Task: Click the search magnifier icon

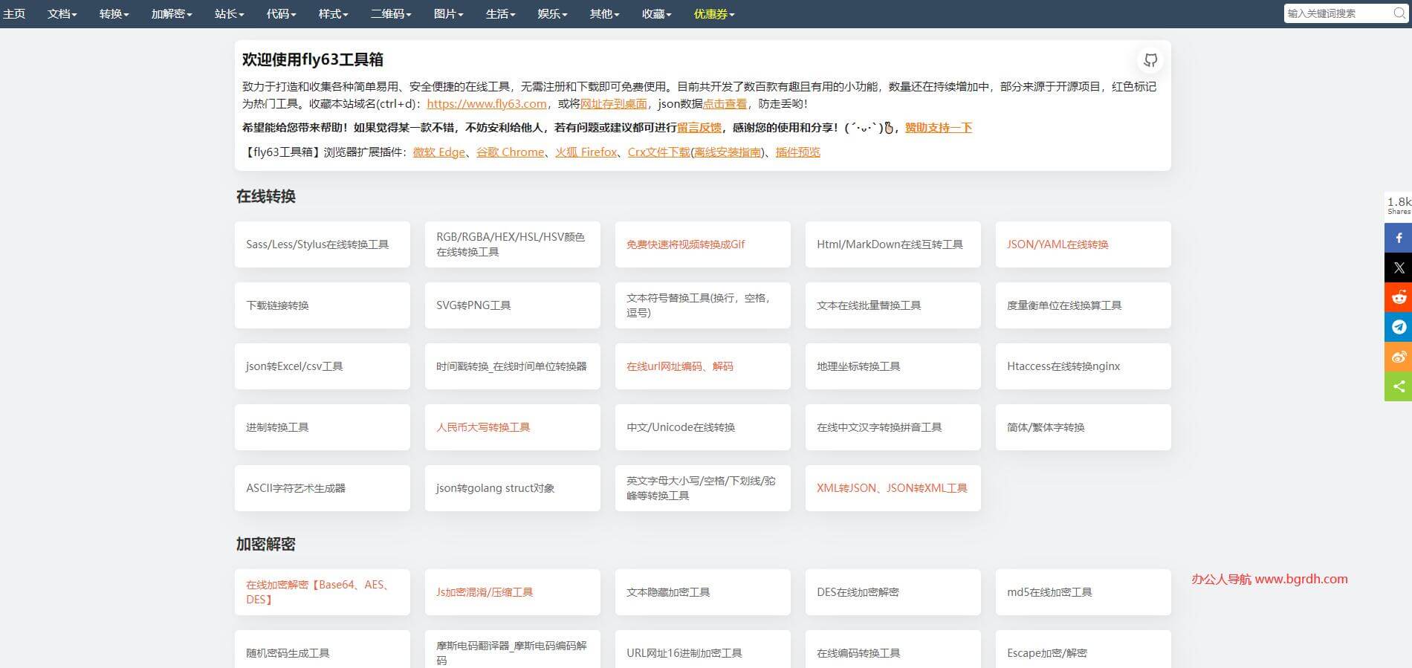Action: (x=1399, y=13)
